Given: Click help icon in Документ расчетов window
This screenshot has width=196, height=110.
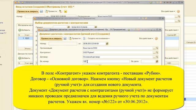Looking at the screenshot, I should [x=156, y=38].
